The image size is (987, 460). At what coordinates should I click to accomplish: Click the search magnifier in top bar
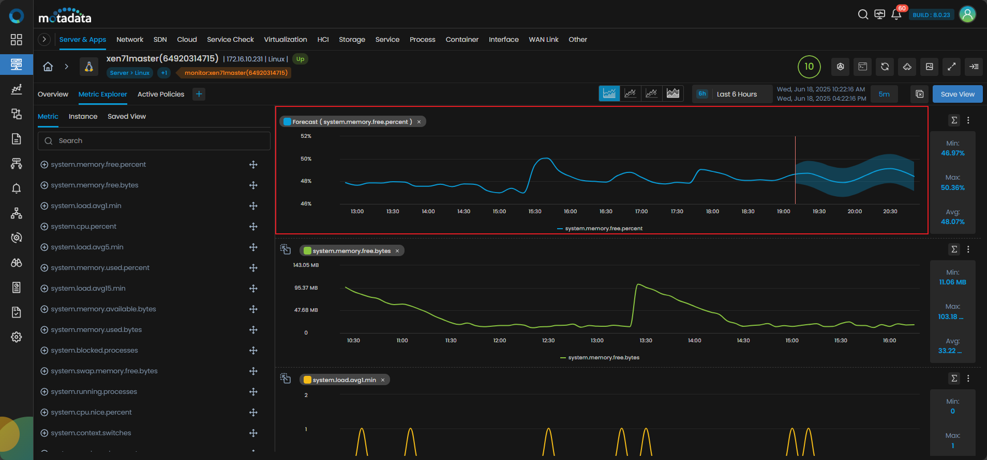click(x=863, y=14)
